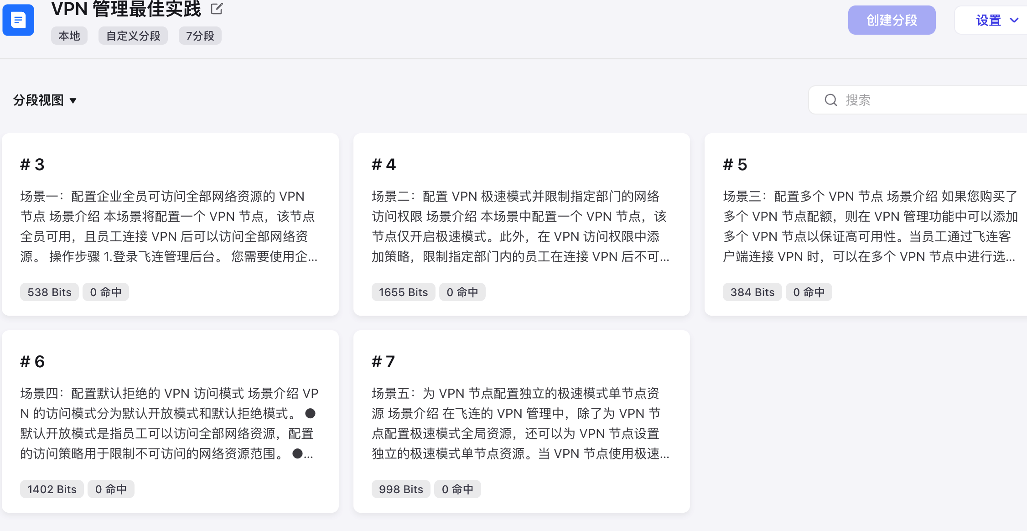Expand the 分段视图 view selector
This screenshot has height=531, width=1027.
45,100
